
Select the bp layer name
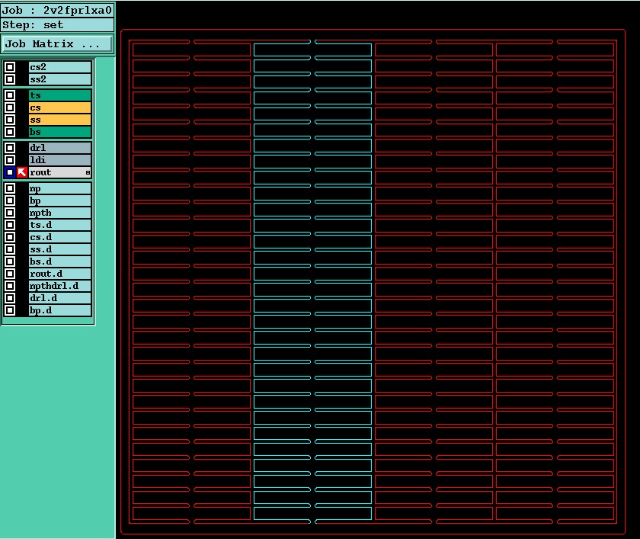[60, 201]
